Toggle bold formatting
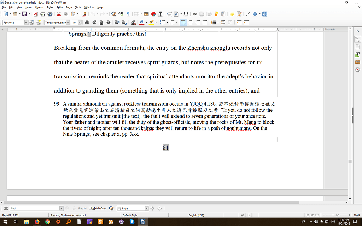362x226 pixels. coord(87,22)
